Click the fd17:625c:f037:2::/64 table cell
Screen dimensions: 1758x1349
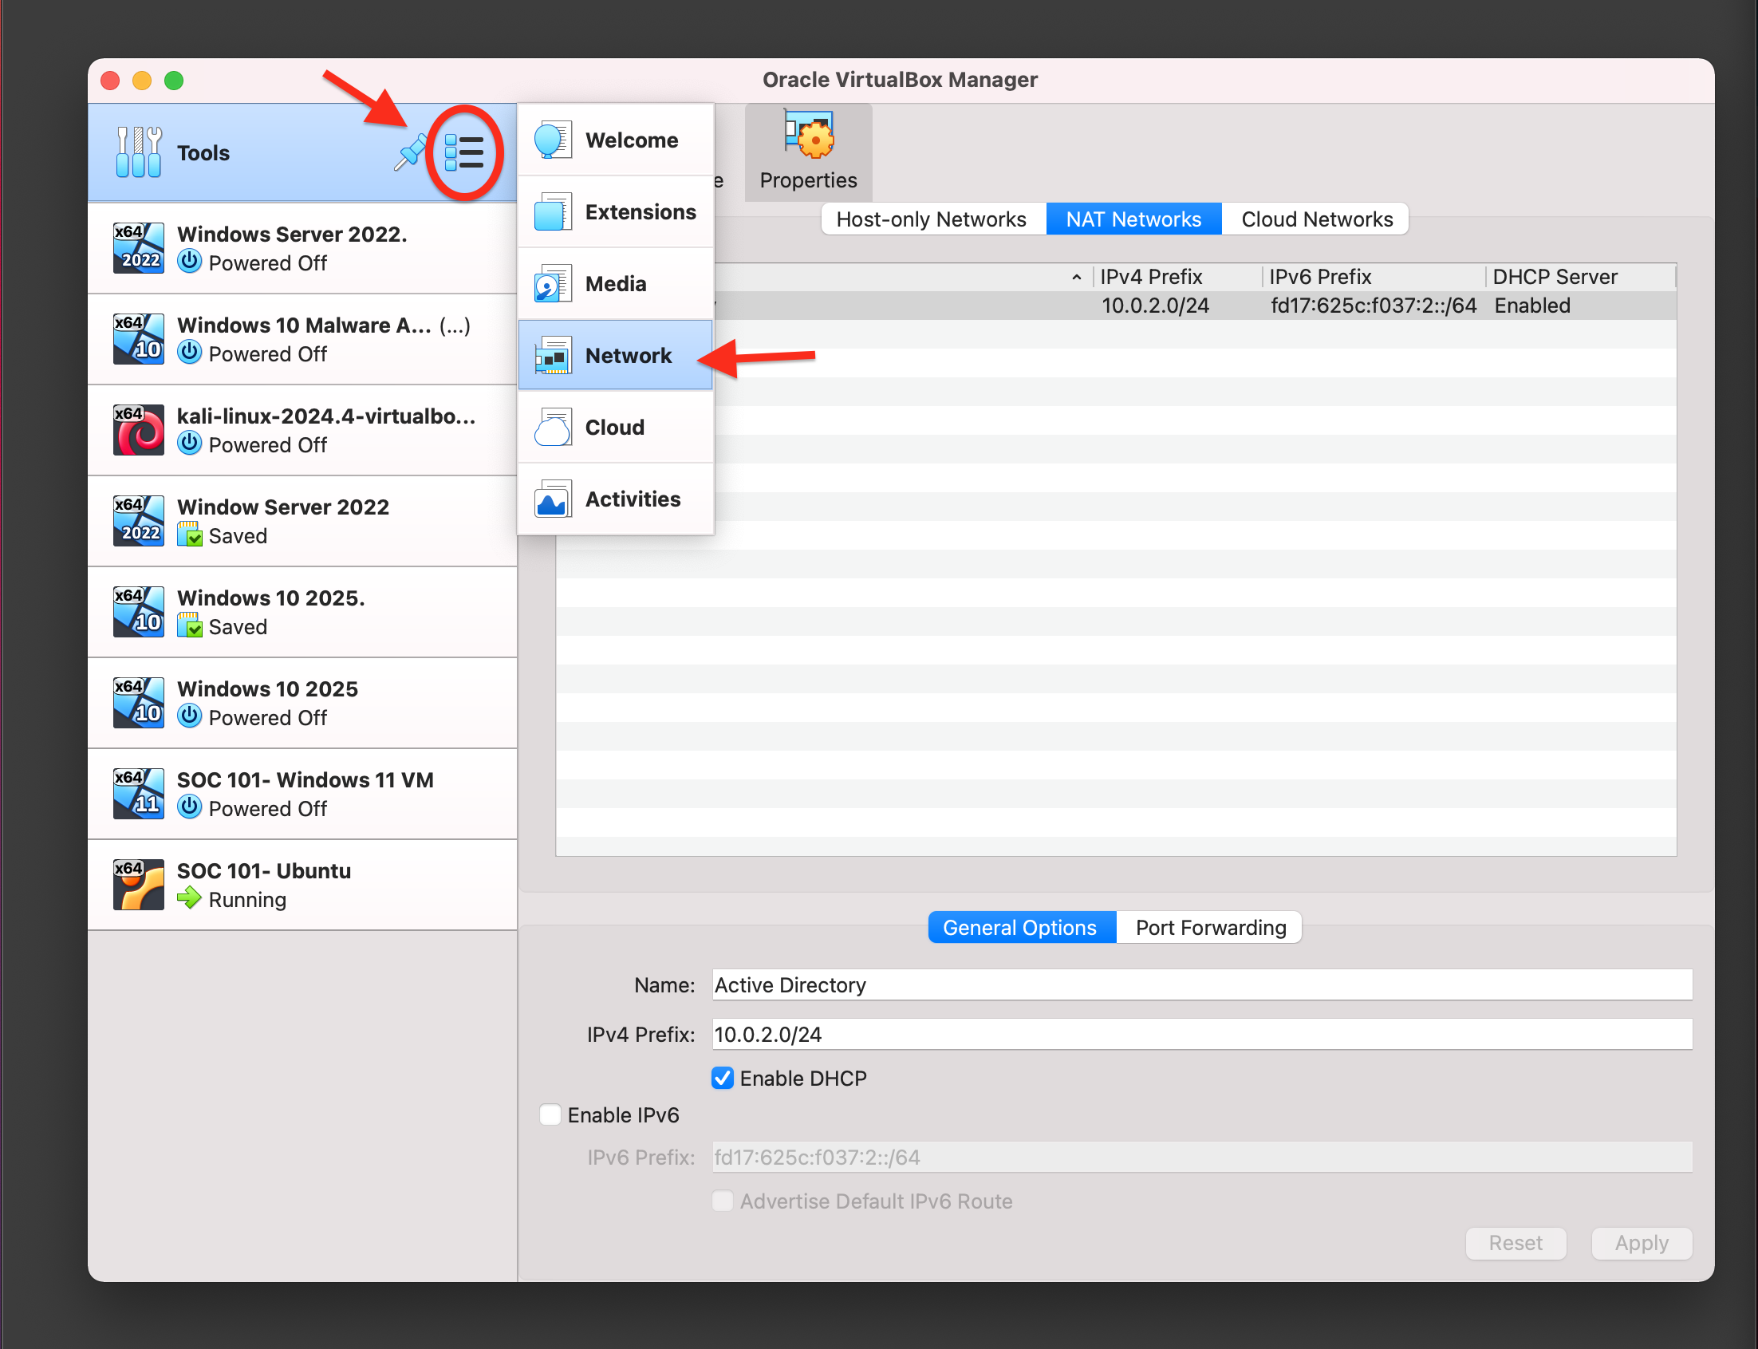(x=1374, y=306)
